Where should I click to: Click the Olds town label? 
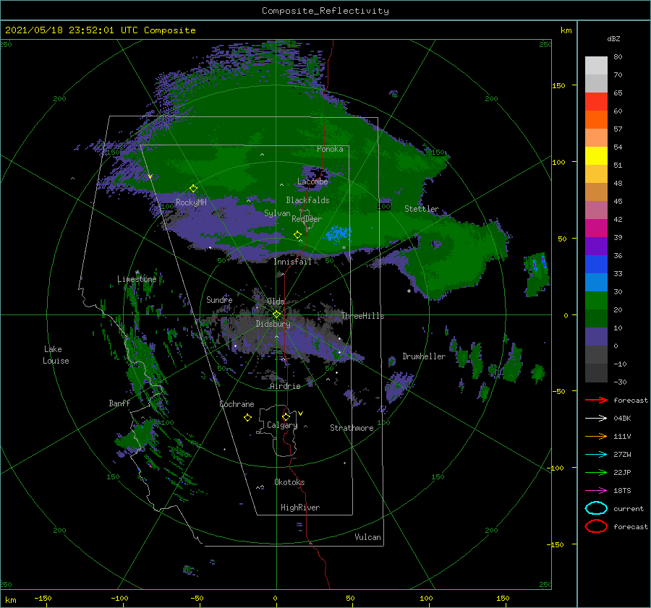click(x=276, y=301)
